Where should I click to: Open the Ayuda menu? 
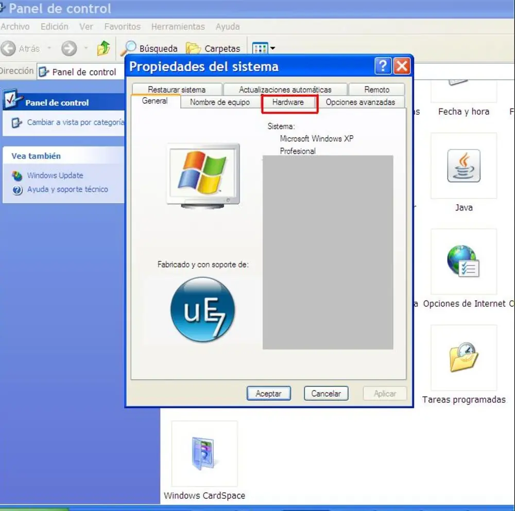[228, 27]
